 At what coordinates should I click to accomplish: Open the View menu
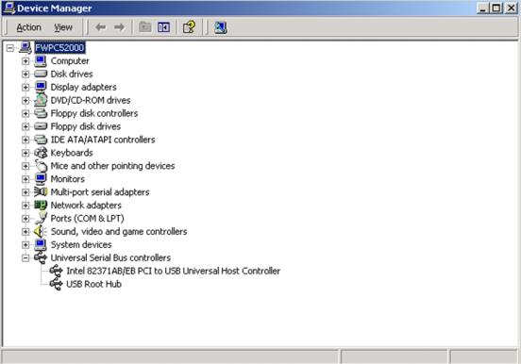pos(63,27)
